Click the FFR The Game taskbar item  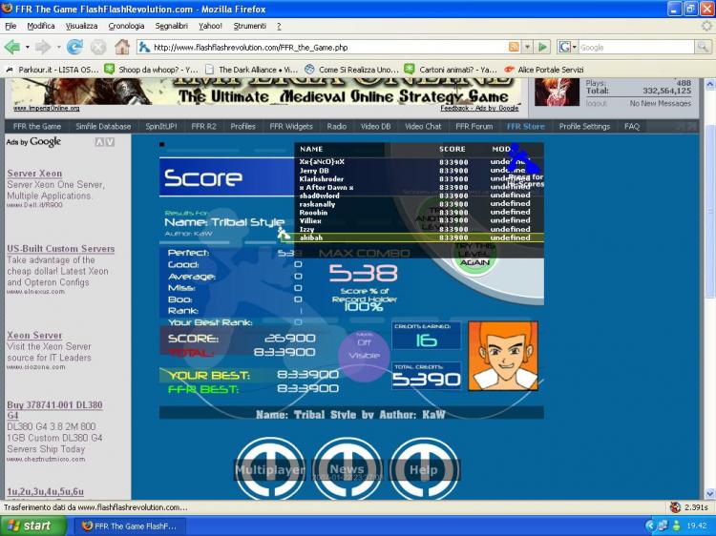[130, 526]
